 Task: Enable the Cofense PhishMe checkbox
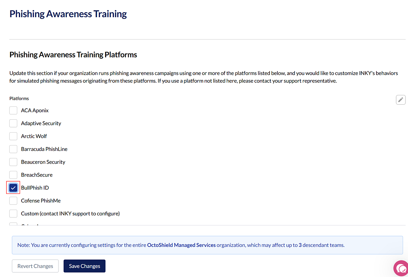click(13, 201)
